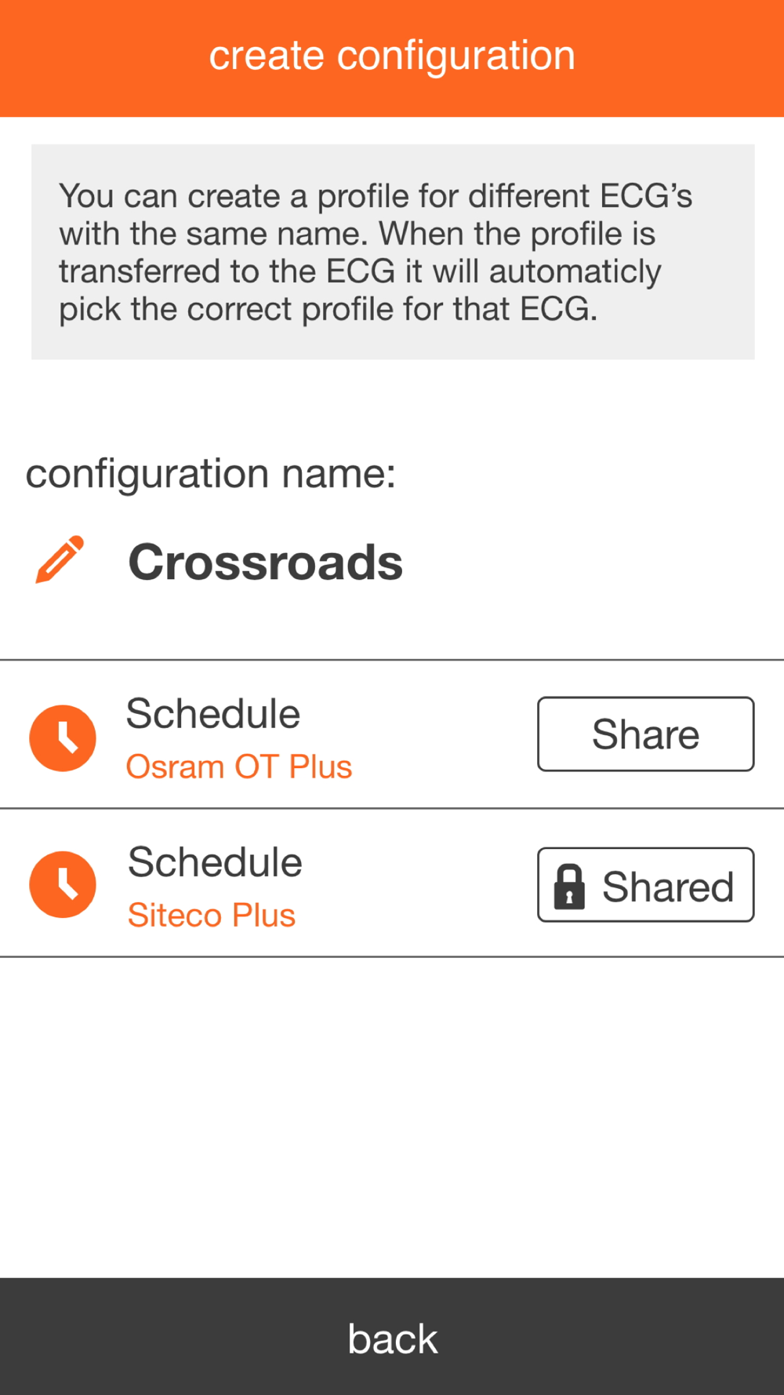Tap the gray profile info box
Viewport: 784px width, 1395px height.
coord(393,252)
